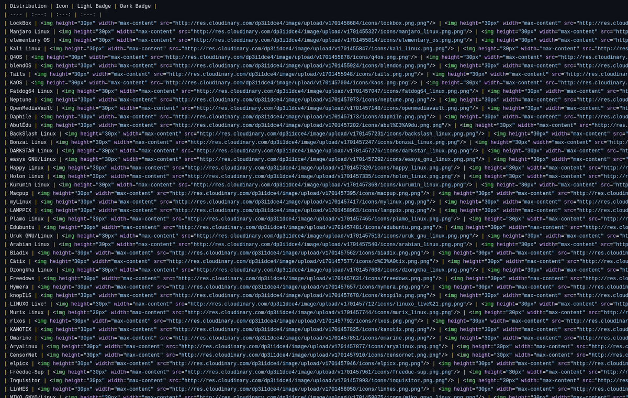Click the 'Q4OS' name at row start
Image resolution: width=628 pixels, height=398 pixels.
pyautogui.click(x=16, y=57)
